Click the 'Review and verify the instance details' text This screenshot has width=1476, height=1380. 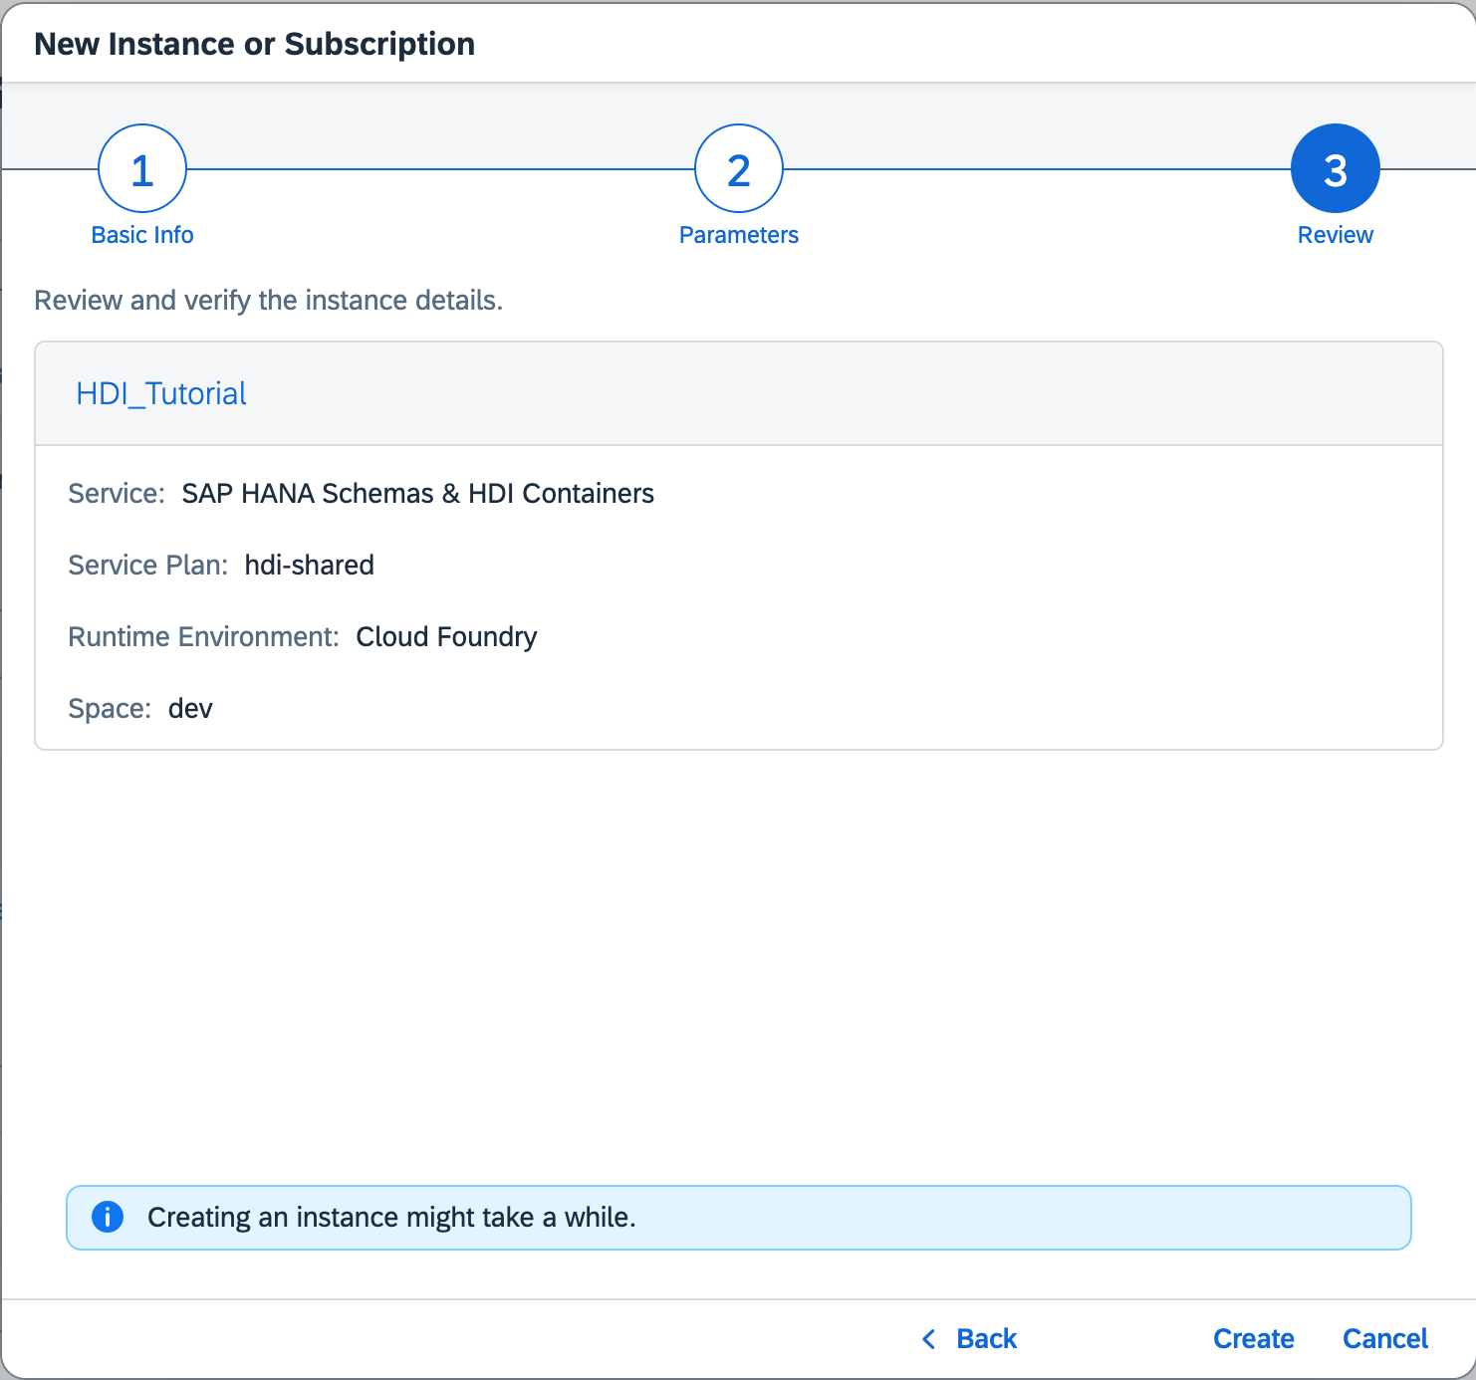(x=269, y=301)
